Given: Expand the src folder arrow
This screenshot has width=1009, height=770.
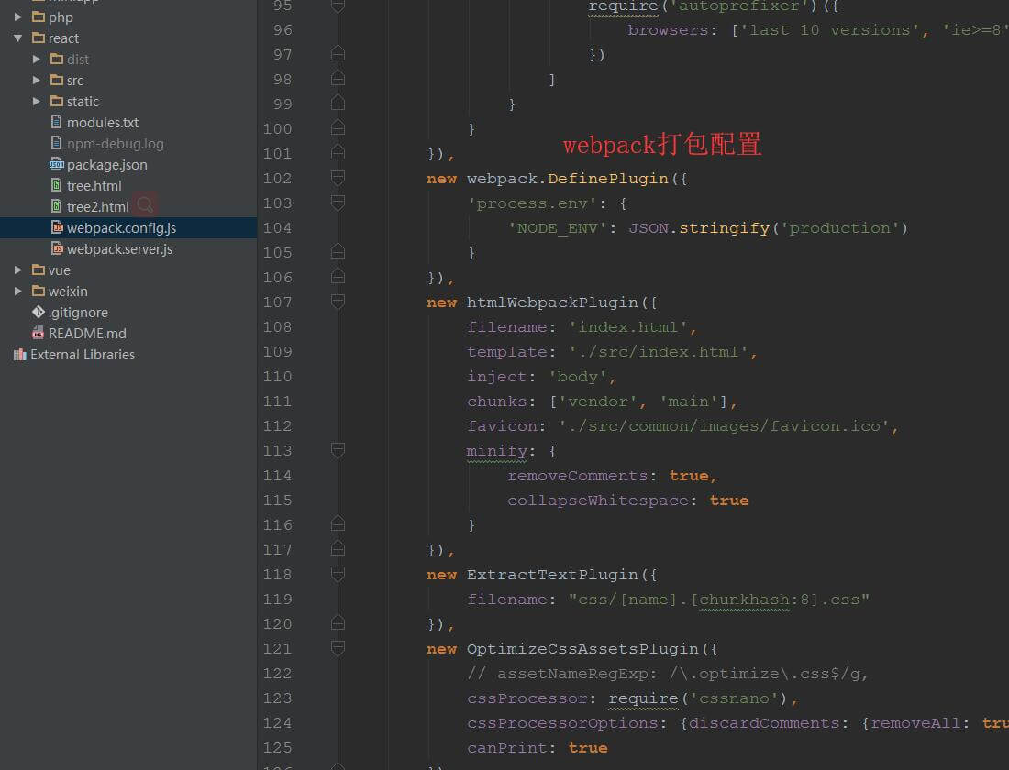Looking at the screenshot, I should (x=37, y=81).
